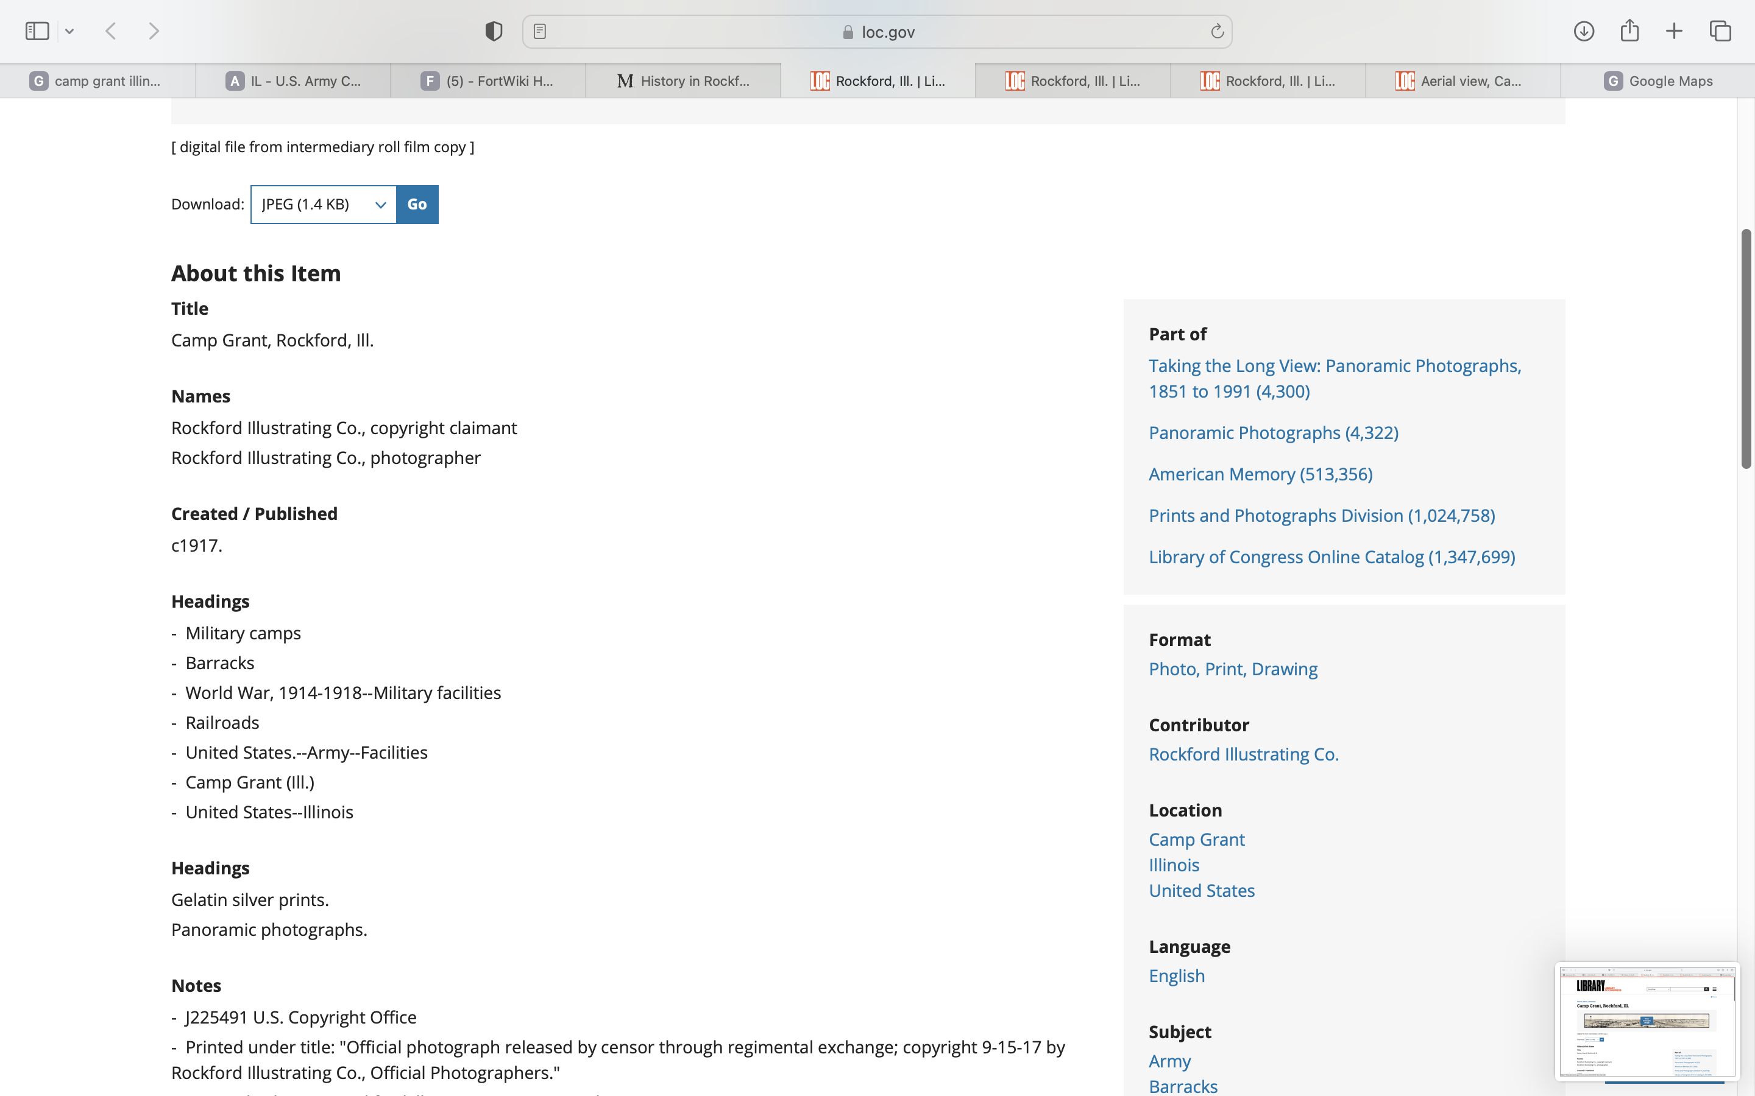The image size is (1755, 1096).
Task: Click the reader view icon in address bar
Action: [539, 31]
